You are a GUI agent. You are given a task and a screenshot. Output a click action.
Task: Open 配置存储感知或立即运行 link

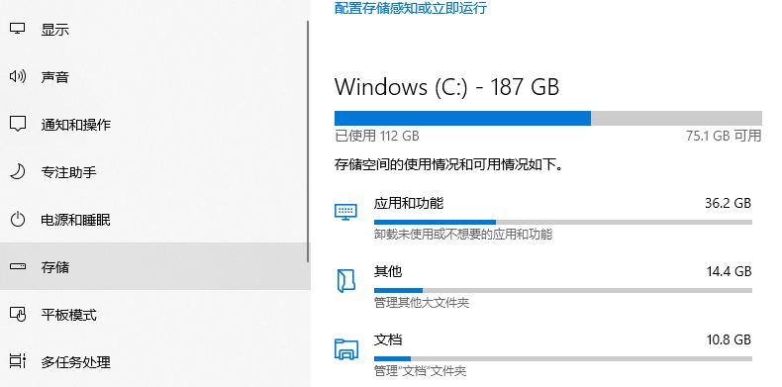pos(410,8)
